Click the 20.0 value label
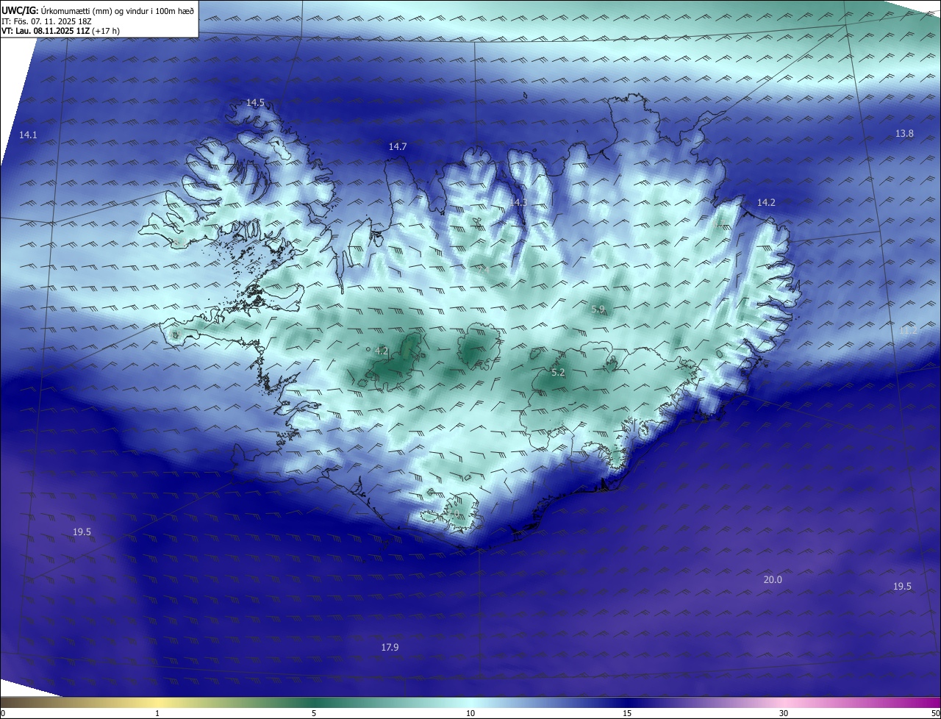941x719 pixels. [773, 579]
